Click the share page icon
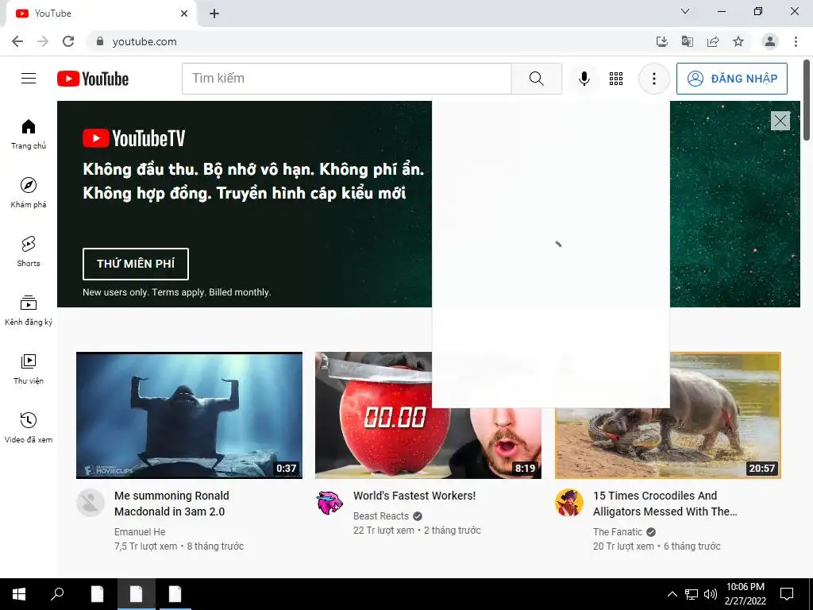 (x=713, y=41)
